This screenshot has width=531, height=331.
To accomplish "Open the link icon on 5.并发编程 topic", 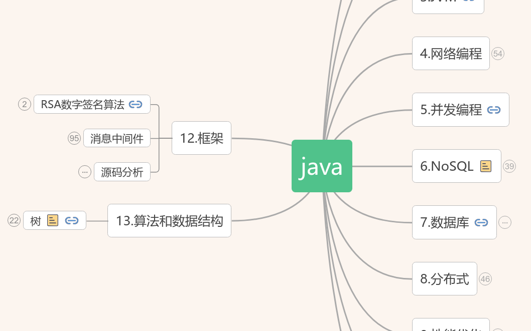I will coord(494,110).
